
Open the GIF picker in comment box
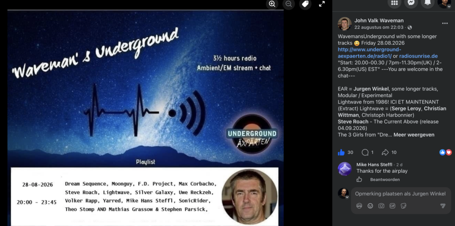pyautogui.click(x=392, y=206)
